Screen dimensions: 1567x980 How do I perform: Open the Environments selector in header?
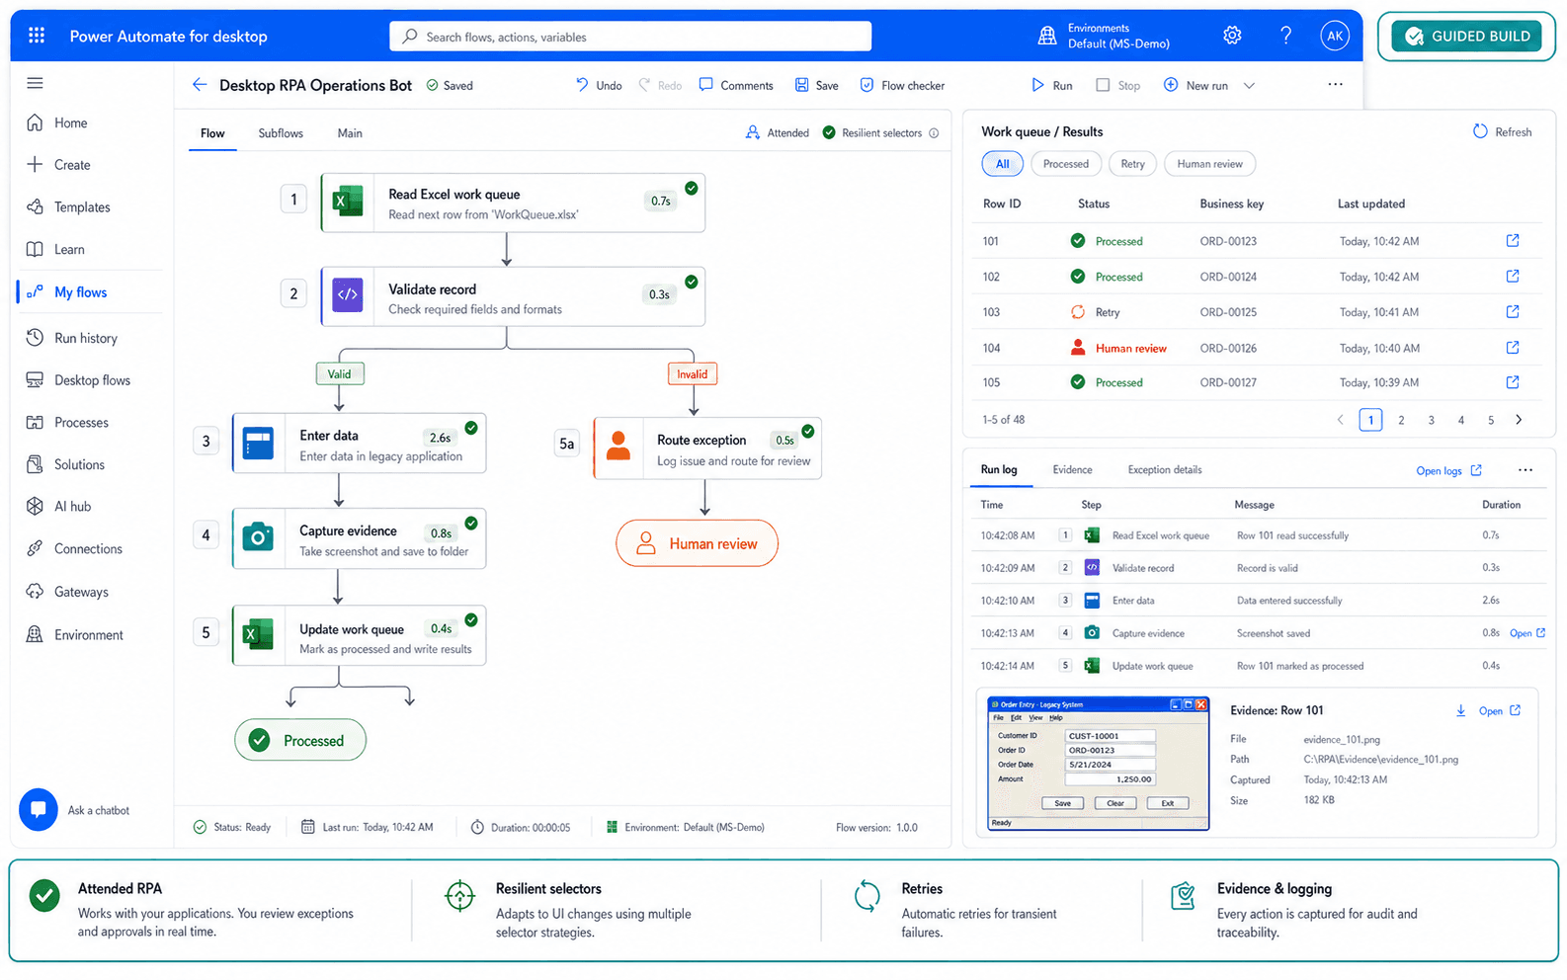point(1104,36)
